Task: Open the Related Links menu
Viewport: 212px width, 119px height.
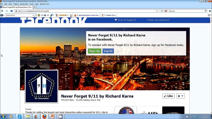Action: coord(44,4)
